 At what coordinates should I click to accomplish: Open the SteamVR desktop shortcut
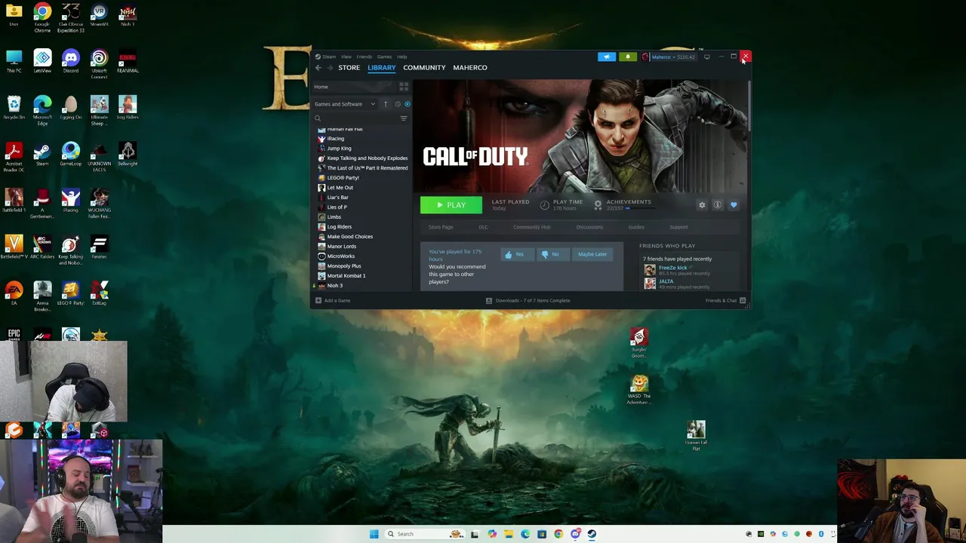click(99, 16)
